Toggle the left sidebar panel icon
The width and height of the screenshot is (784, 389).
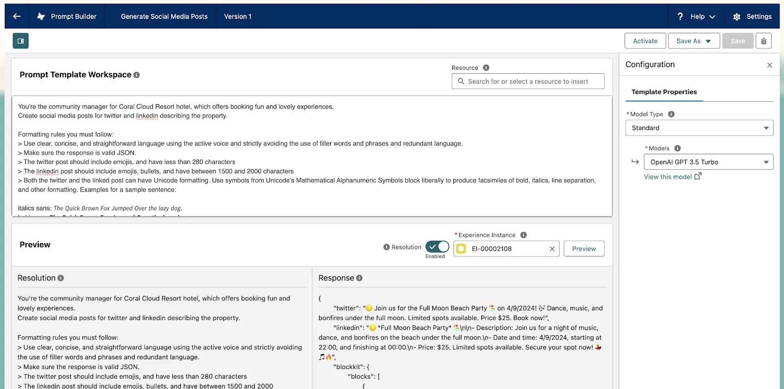click(x=21, y=41)
